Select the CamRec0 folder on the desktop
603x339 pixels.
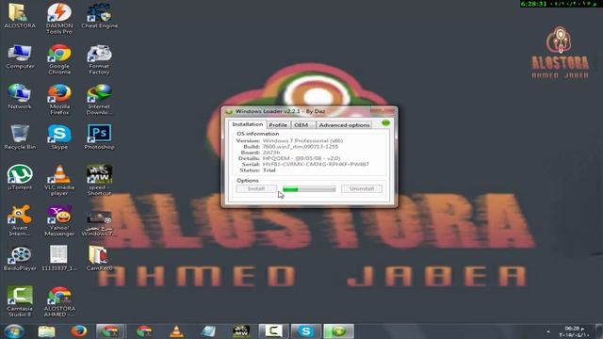click(x=99, y=259)
